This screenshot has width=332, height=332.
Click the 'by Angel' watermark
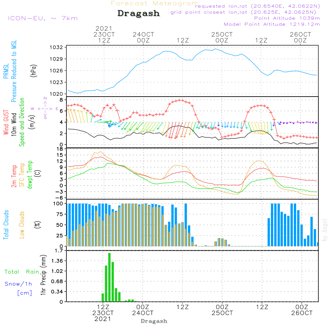click(x=325, y=230)
